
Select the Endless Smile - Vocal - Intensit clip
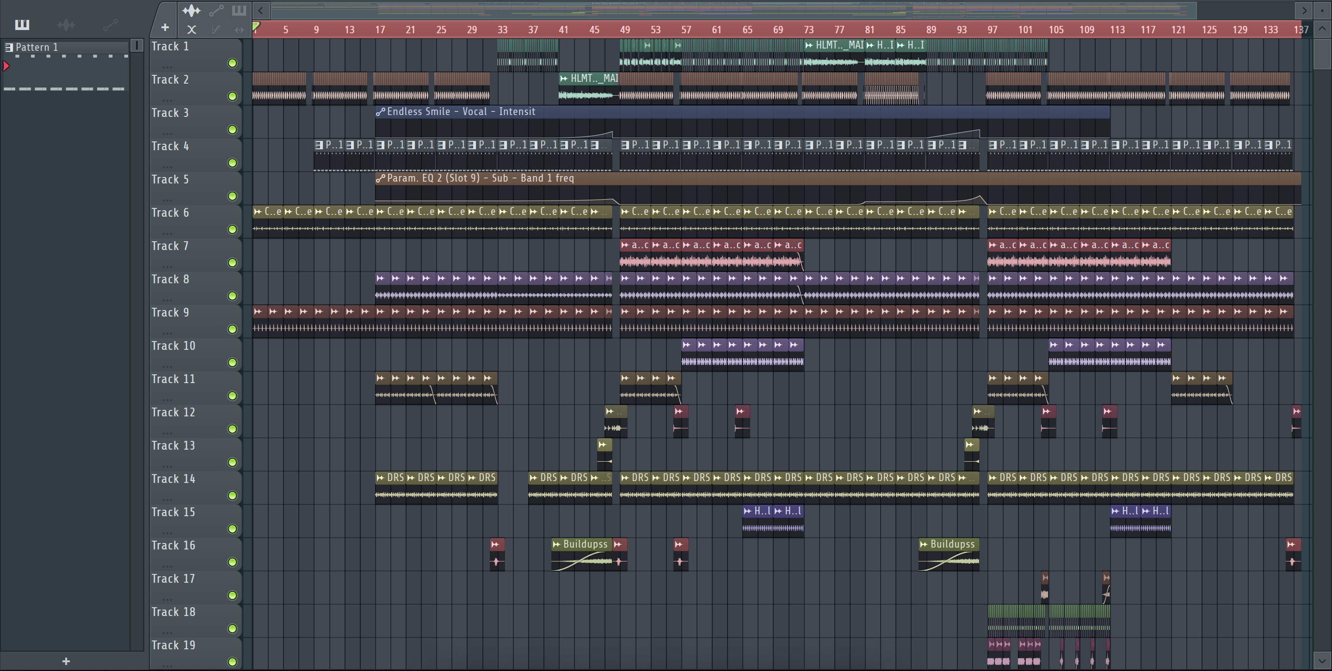pyautogui.click(x=742, y=122)
